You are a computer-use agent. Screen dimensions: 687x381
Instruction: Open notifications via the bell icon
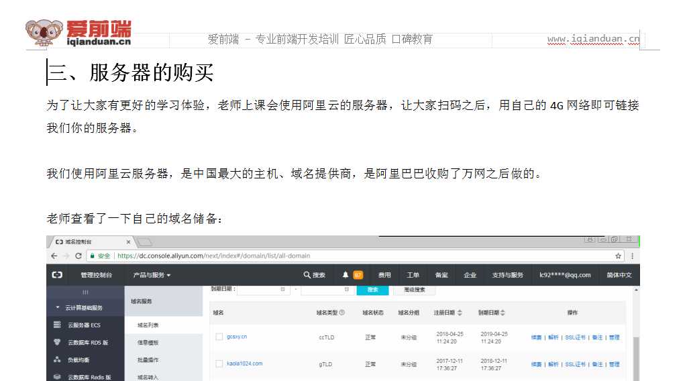click(346, 274)
